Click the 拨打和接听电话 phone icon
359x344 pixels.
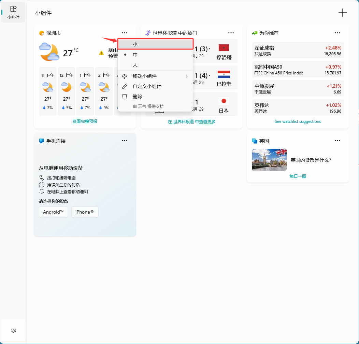click(41, 178)
